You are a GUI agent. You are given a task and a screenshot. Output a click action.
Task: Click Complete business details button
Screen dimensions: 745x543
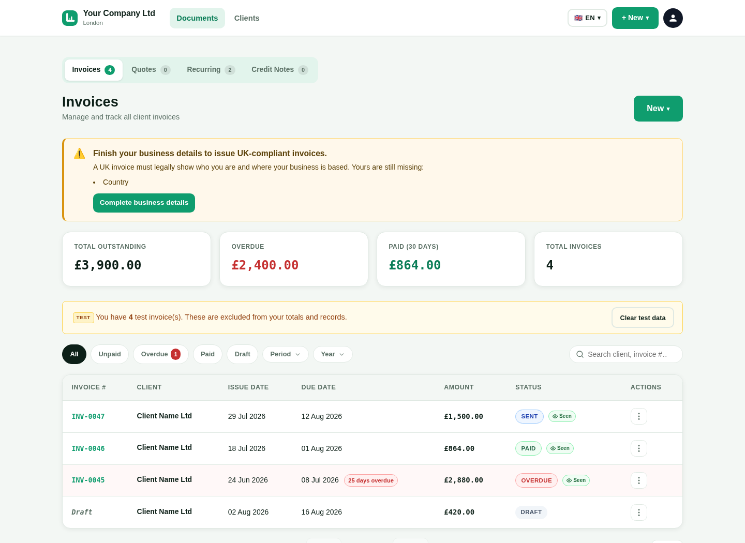144,203
